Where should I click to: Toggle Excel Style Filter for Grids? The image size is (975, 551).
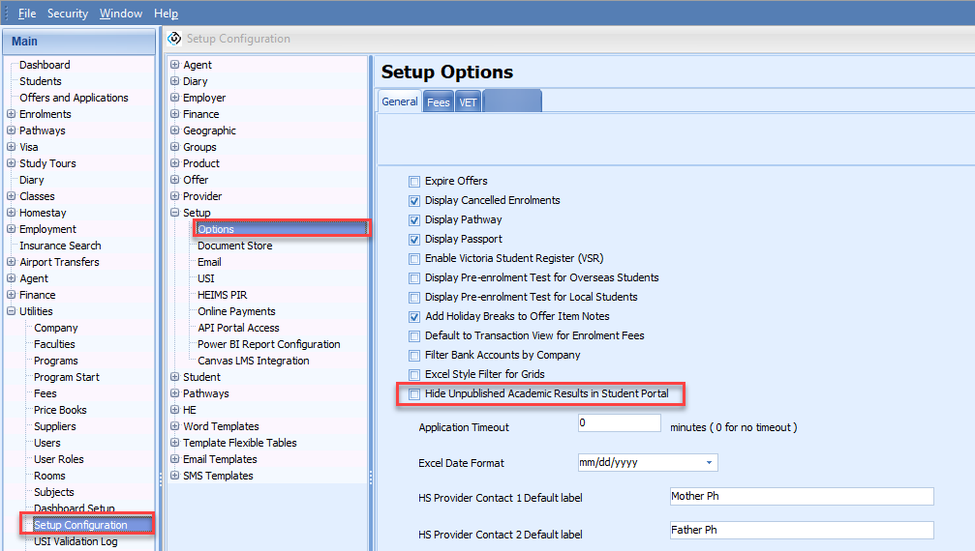414,375
